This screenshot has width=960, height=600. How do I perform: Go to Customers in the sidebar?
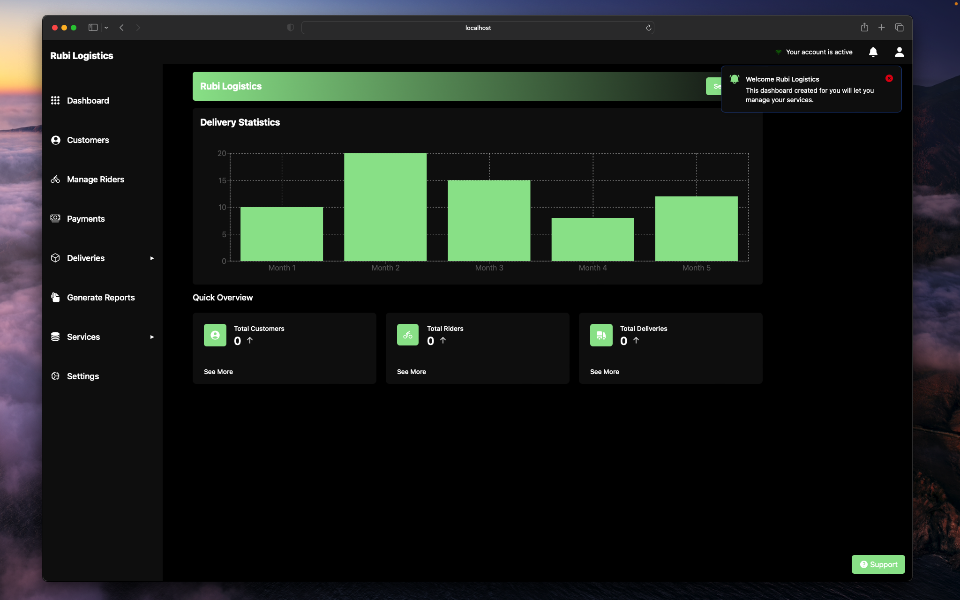tap(88, 140)
